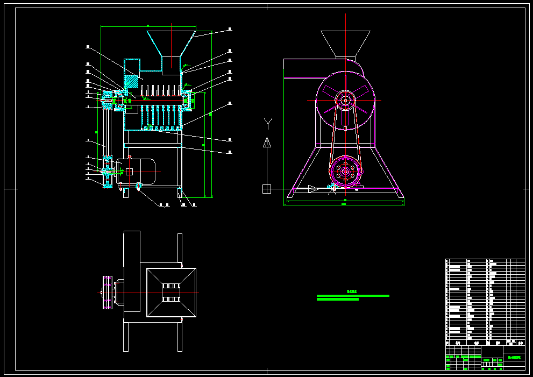Select the hopper outline in the side view
The width and height of the screenshot is (533, 377).
[x=345, y=44]
